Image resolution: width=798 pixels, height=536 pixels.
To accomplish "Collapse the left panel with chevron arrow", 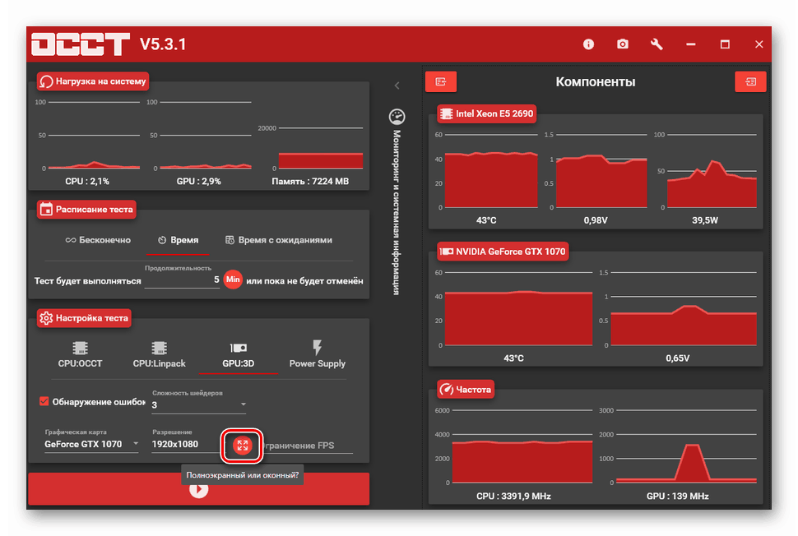I will 397,85.
